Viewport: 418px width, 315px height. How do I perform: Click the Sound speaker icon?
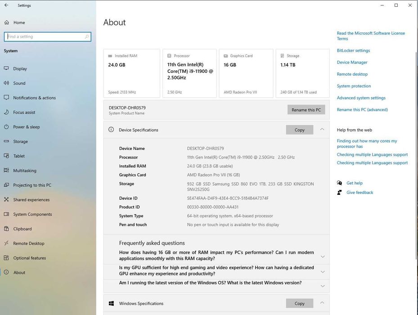[x=6, y=83]
